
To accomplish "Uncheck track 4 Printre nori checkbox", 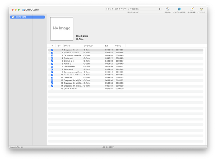I will [x=52, y=58].
